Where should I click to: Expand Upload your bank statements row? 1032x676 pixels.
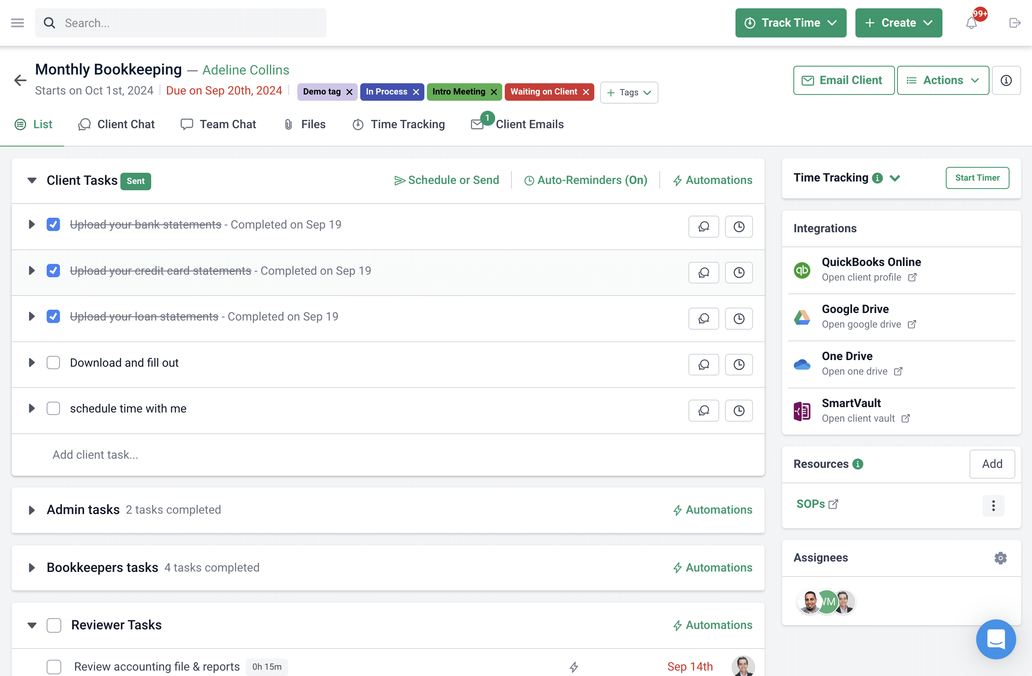[x=32, y=224]
